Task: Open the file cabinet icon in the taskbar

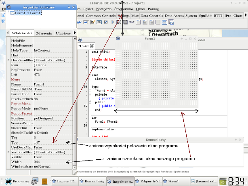Action: pos(44,181)
